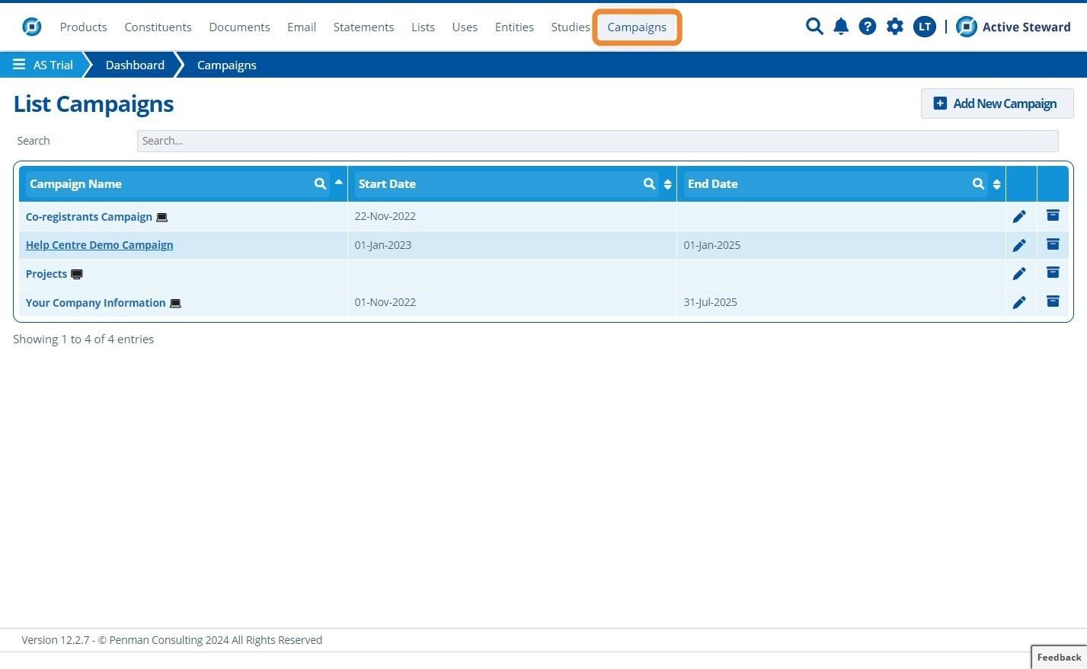Click the Campaign Name column search icon
The image size is (1087, 669).
320,183
